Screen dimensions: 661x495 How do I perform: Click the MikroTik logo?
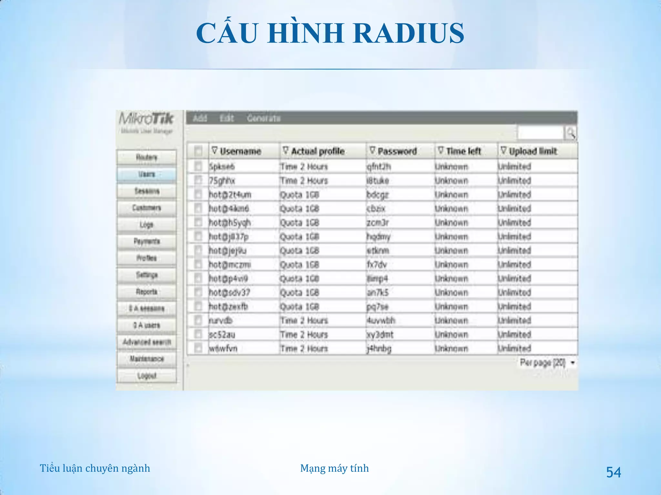coord(146,119)
